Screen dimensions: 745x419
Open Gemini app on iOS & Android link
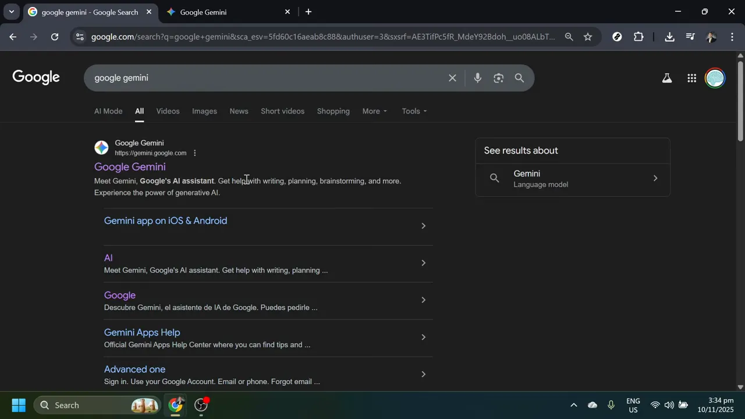[x=165, y=221]
